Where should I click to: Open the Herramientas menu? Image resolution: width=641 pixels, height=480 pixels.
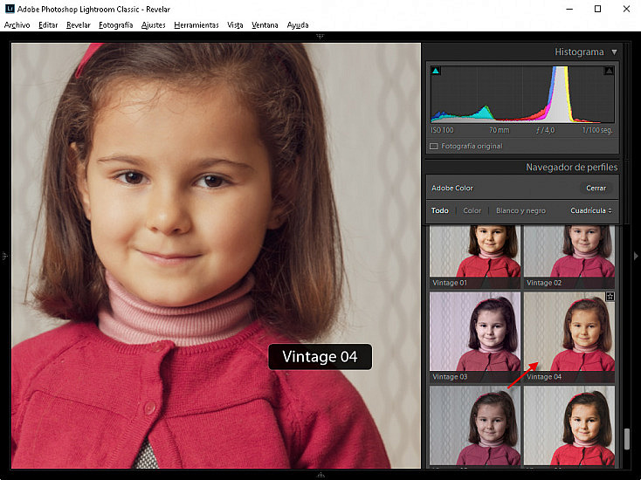(x=196, y=25)
